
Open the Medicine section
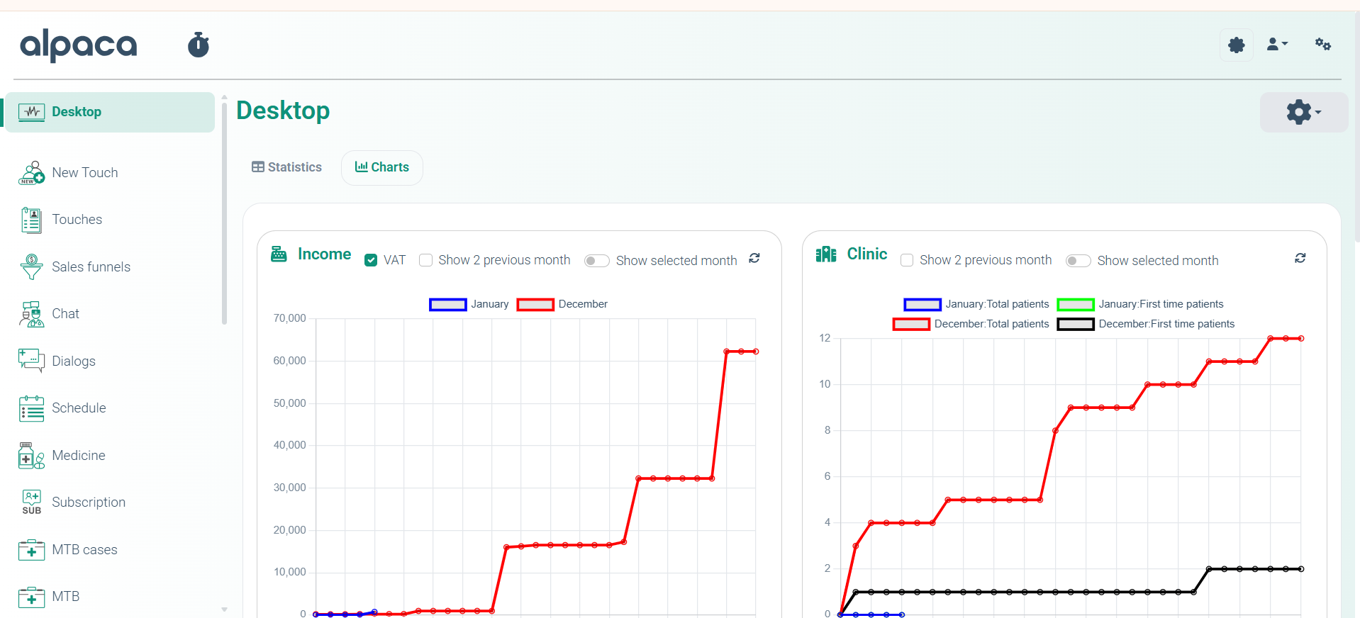pos(78,456)
